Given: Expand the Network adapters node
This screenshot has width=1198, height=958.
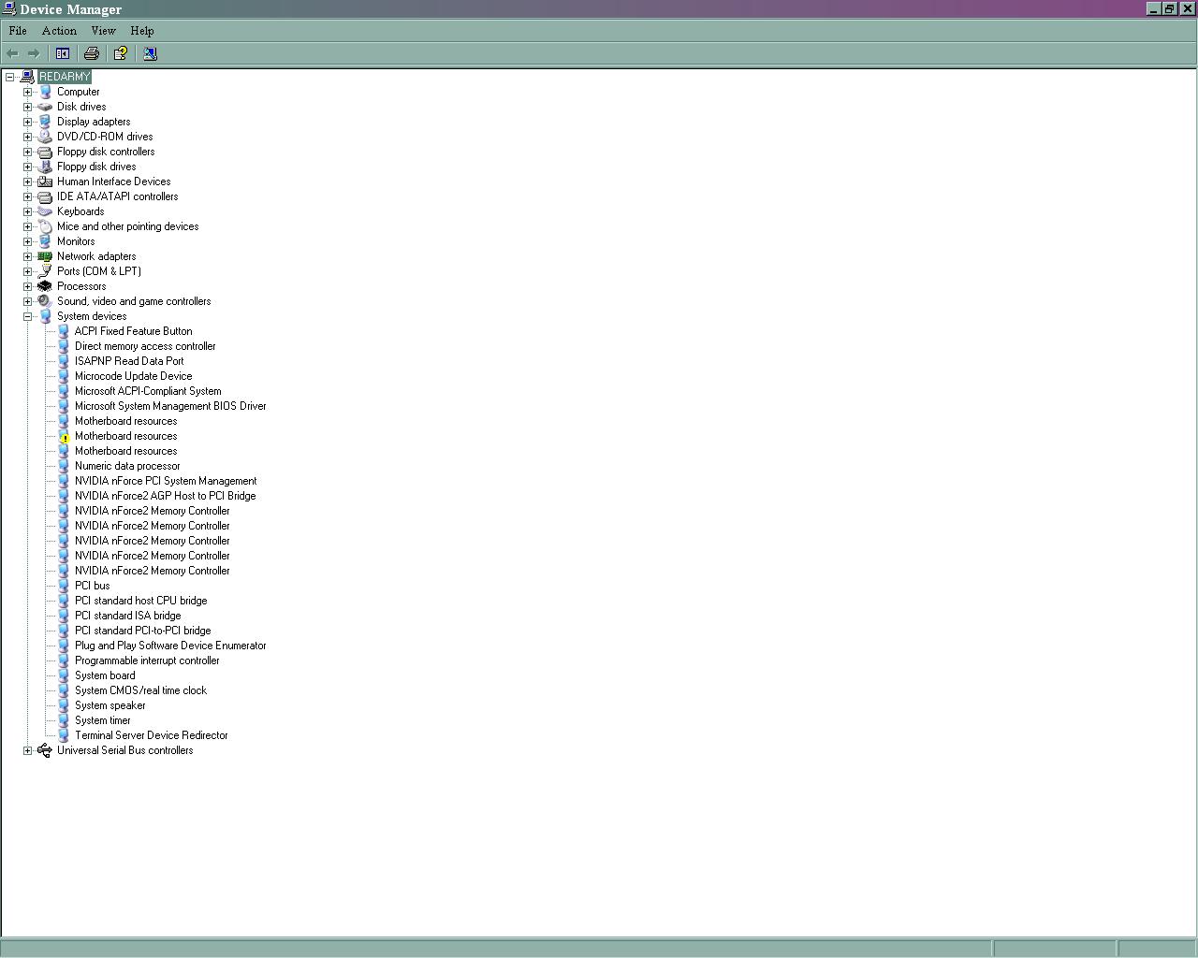Looking at the screenshot, I should pos(27,256).
